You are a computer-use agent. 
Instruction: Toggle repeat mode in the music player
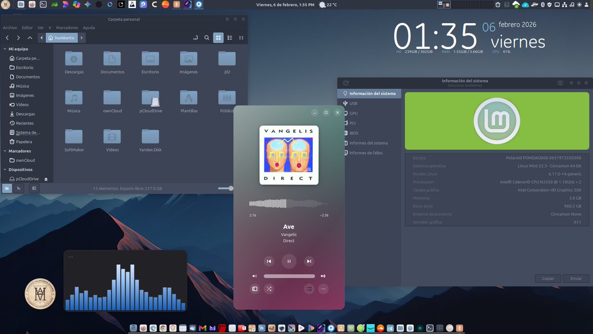pyautogui.click(x=309, y=289)
